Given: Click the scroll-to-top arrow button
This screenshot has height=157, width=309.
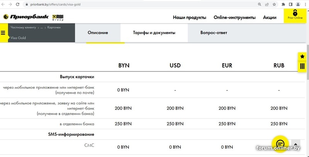Looking at the screenshot, I should (296, 143).
